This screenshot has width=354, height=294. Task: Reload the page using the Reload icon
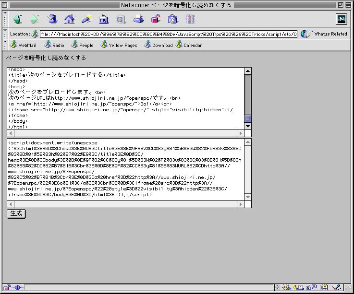[52, 19]
